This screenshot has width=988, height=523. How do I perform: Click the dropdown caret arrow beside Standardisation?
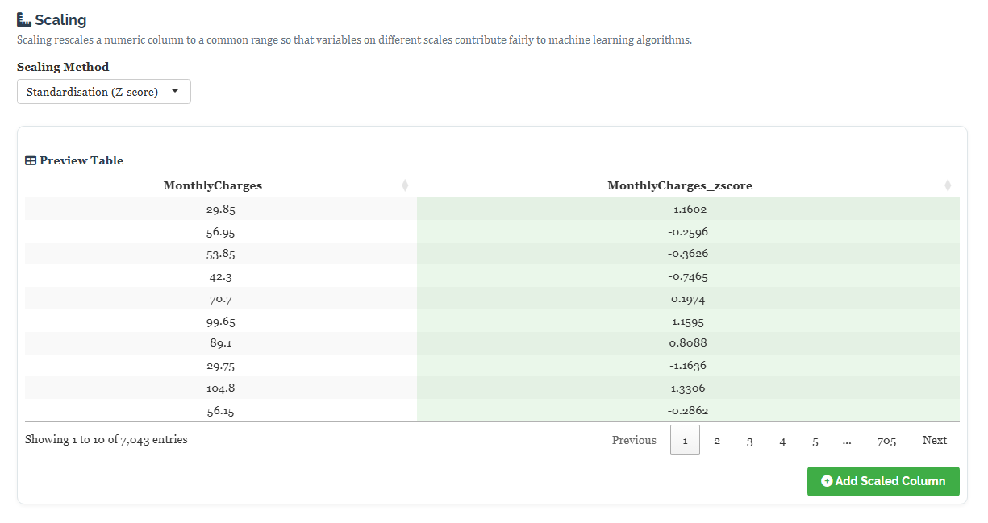175,92
